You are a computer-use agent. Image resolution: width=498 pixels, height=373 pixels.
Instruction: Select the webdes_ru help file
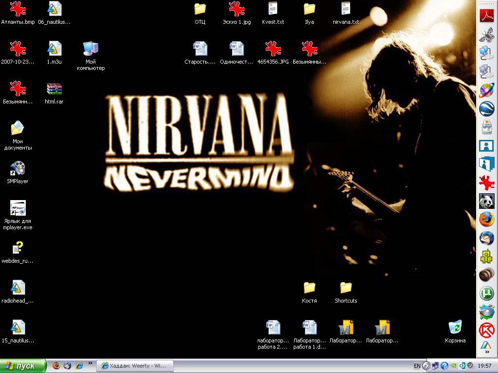click(18, 252)
